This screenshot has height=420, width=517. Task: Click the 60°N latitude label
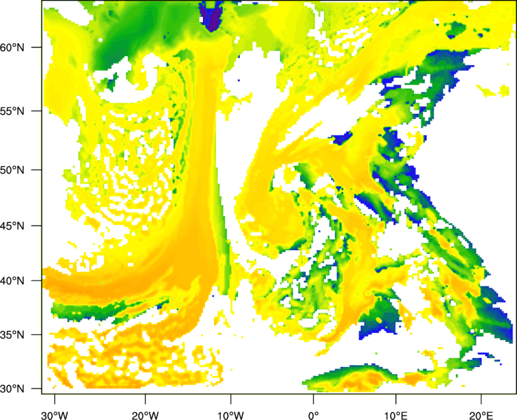tap(12, 47)
